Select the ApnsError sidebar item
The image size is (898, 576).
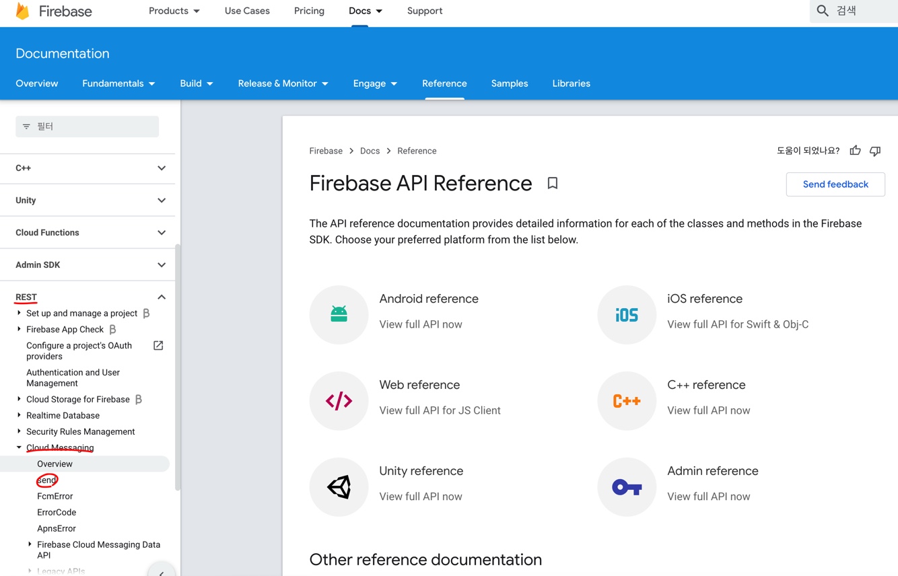(57, 528)
